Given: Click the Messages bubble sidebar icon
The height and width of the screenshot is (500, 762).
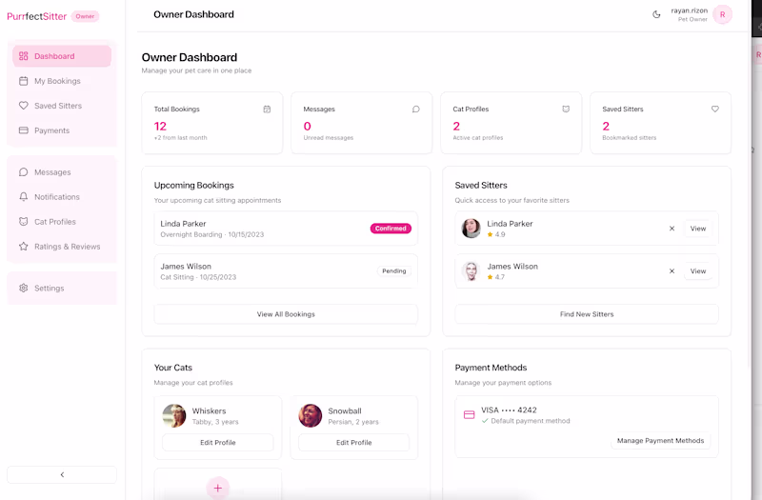Looking at the screenshot, I should [x=23, y=172].
